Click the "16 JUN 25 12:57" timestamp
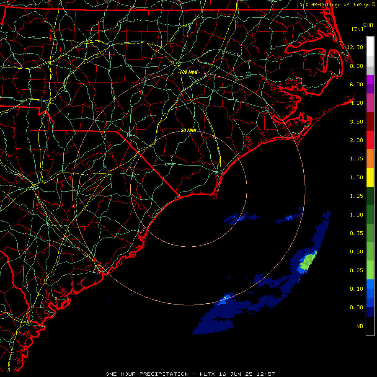The height and width of the screenshot is (377, 377). (247, 374)
